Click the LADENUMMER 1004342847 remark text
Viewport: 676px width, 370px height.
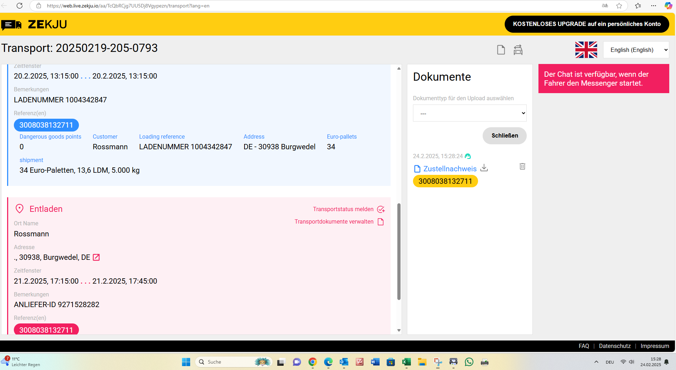[60, 100]
